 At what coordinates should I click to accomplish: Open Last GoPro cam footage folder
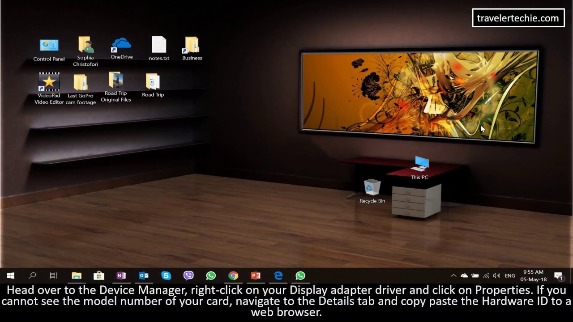[x=81, y=89]
